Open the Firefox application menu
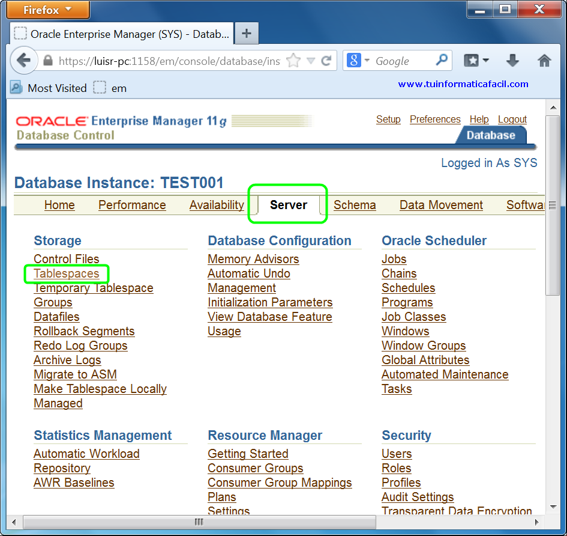The width and height of the screenshot is (567, 536). coord(48,10)
